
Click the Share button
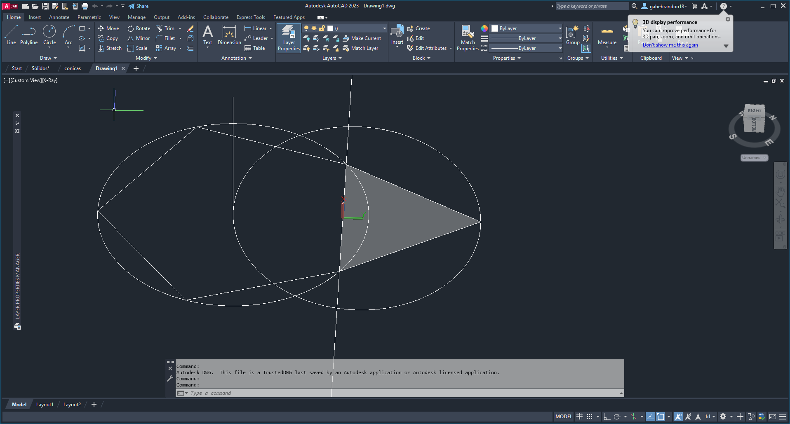tap(138, 6)
